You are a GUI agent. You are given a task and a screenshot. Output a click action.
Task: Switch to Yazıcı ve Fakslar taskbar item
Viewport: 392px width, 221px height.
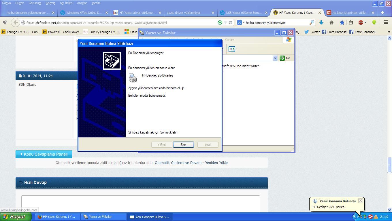pos(103,217)
